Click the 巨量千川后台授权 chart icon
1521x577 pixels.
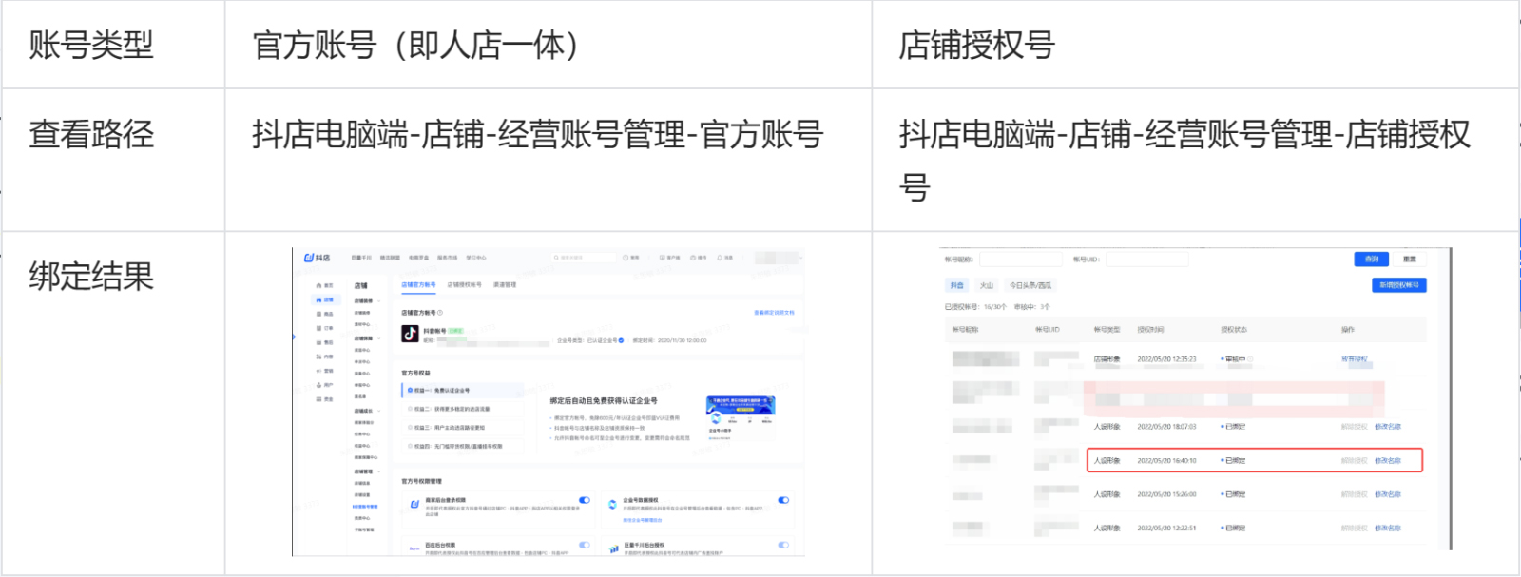(614, 548)
